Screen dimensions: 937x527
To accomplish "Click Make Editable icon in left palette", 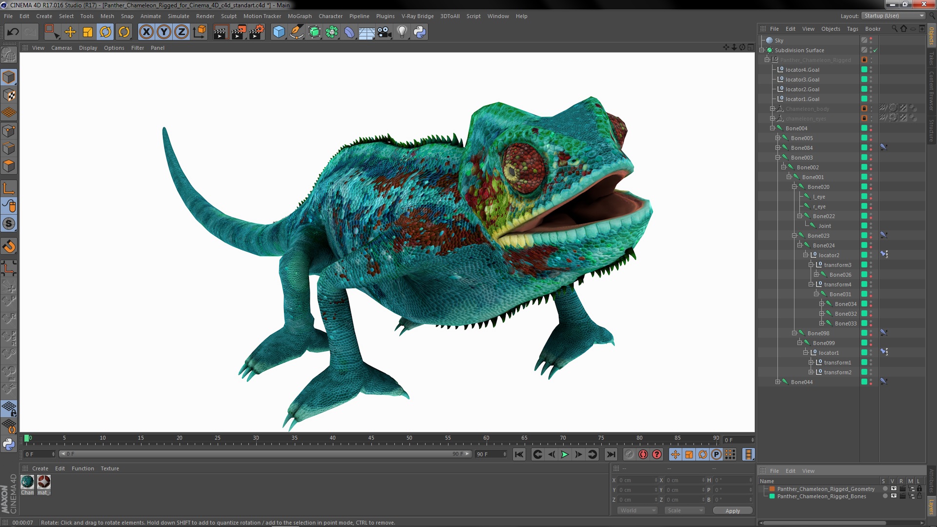I will [9, 55].
